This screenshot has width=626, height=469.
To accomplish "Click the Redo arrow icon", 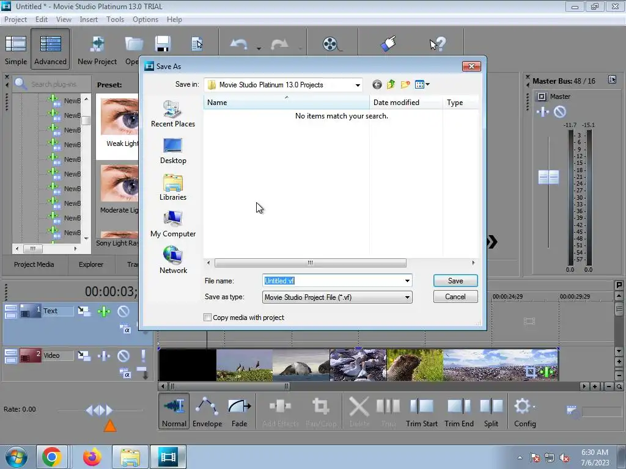I will (x=279, y=44).
